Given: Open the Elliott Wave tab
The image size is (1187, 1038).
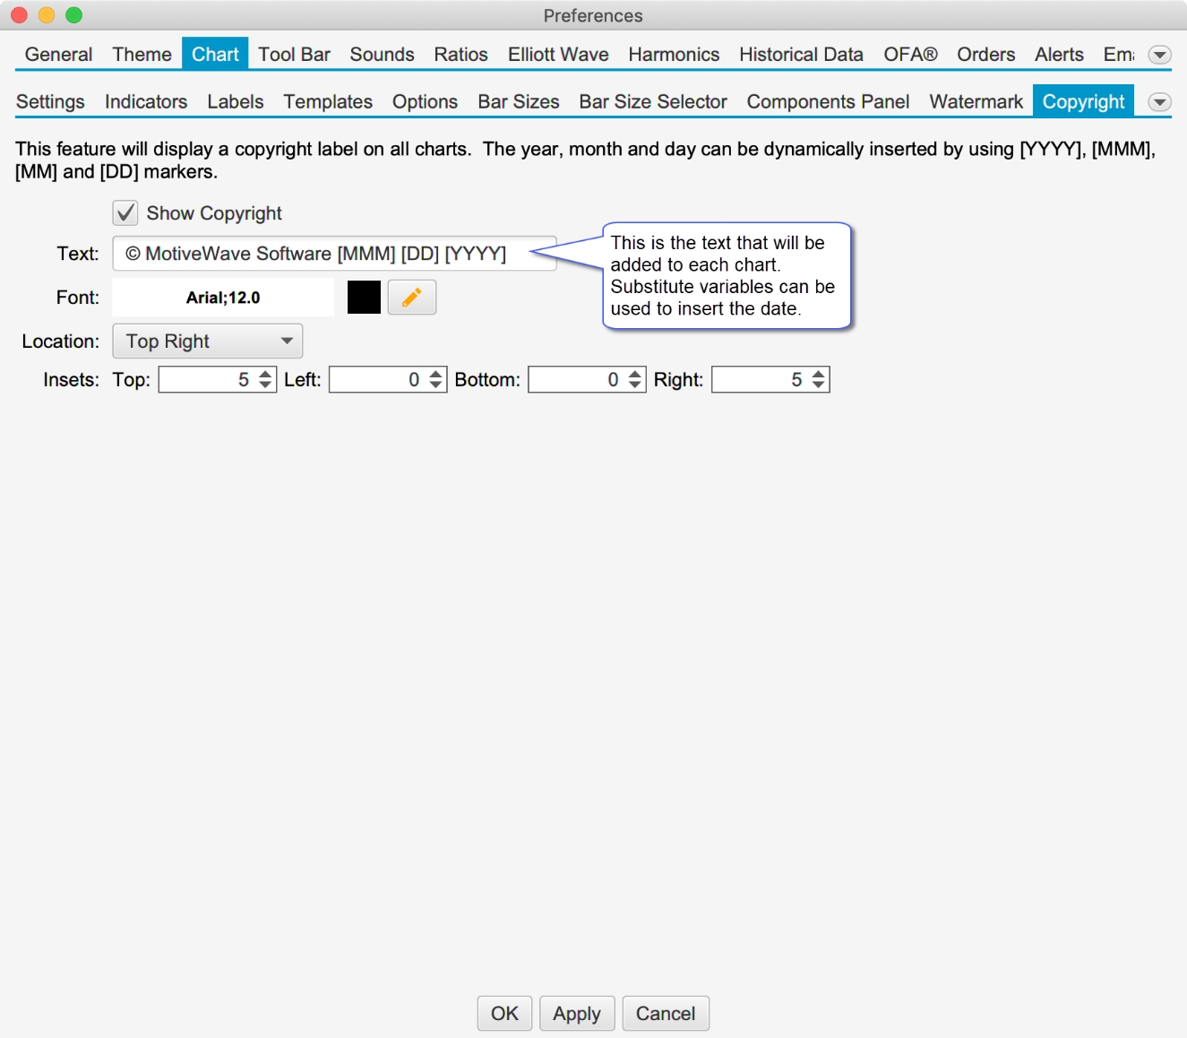Looking at the screenshot, I should [x=558, y=55].
